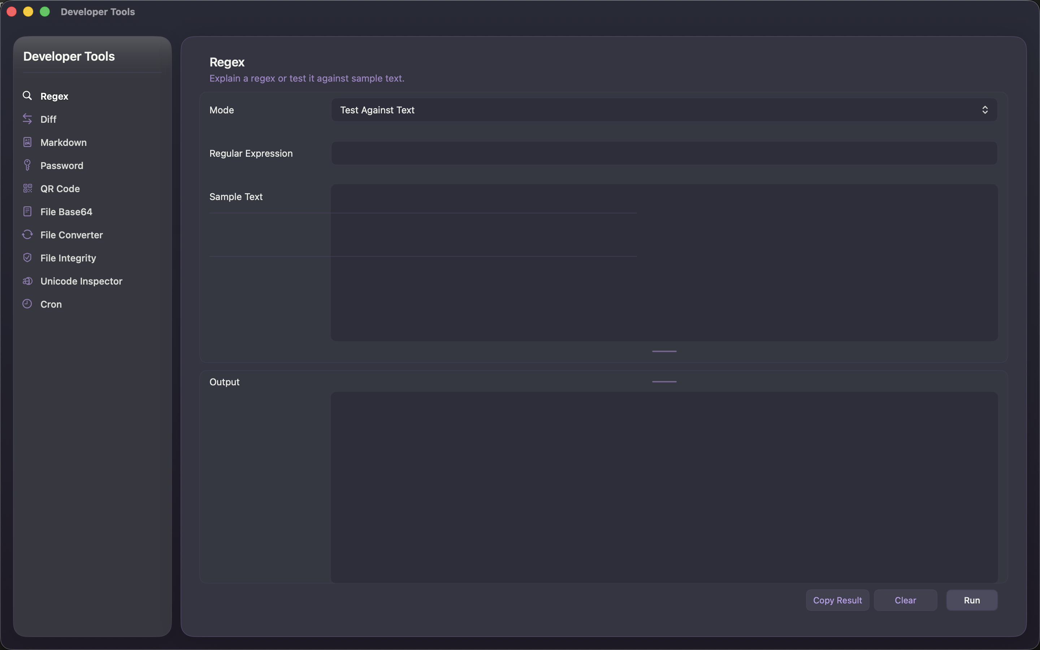Go to the Password generator
The image size is (1040, 650).
(62, 165)
